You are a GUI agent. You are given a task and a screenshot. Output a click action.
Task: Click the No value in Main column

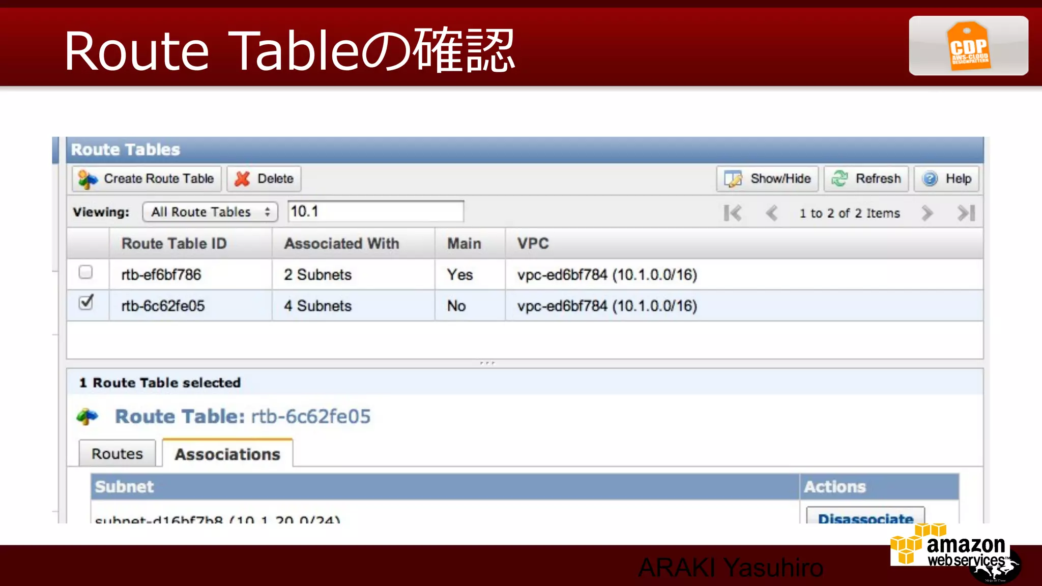[456, 306]
